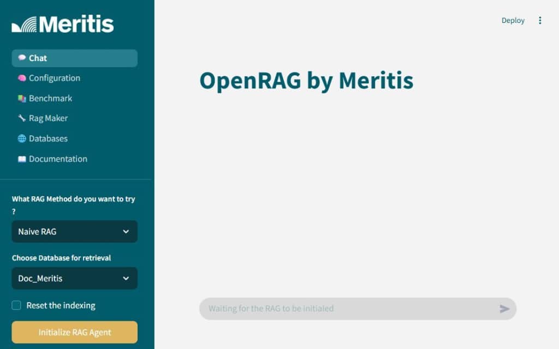Open the three-dot main menu

pyautogui.click(x=540, y=20)
